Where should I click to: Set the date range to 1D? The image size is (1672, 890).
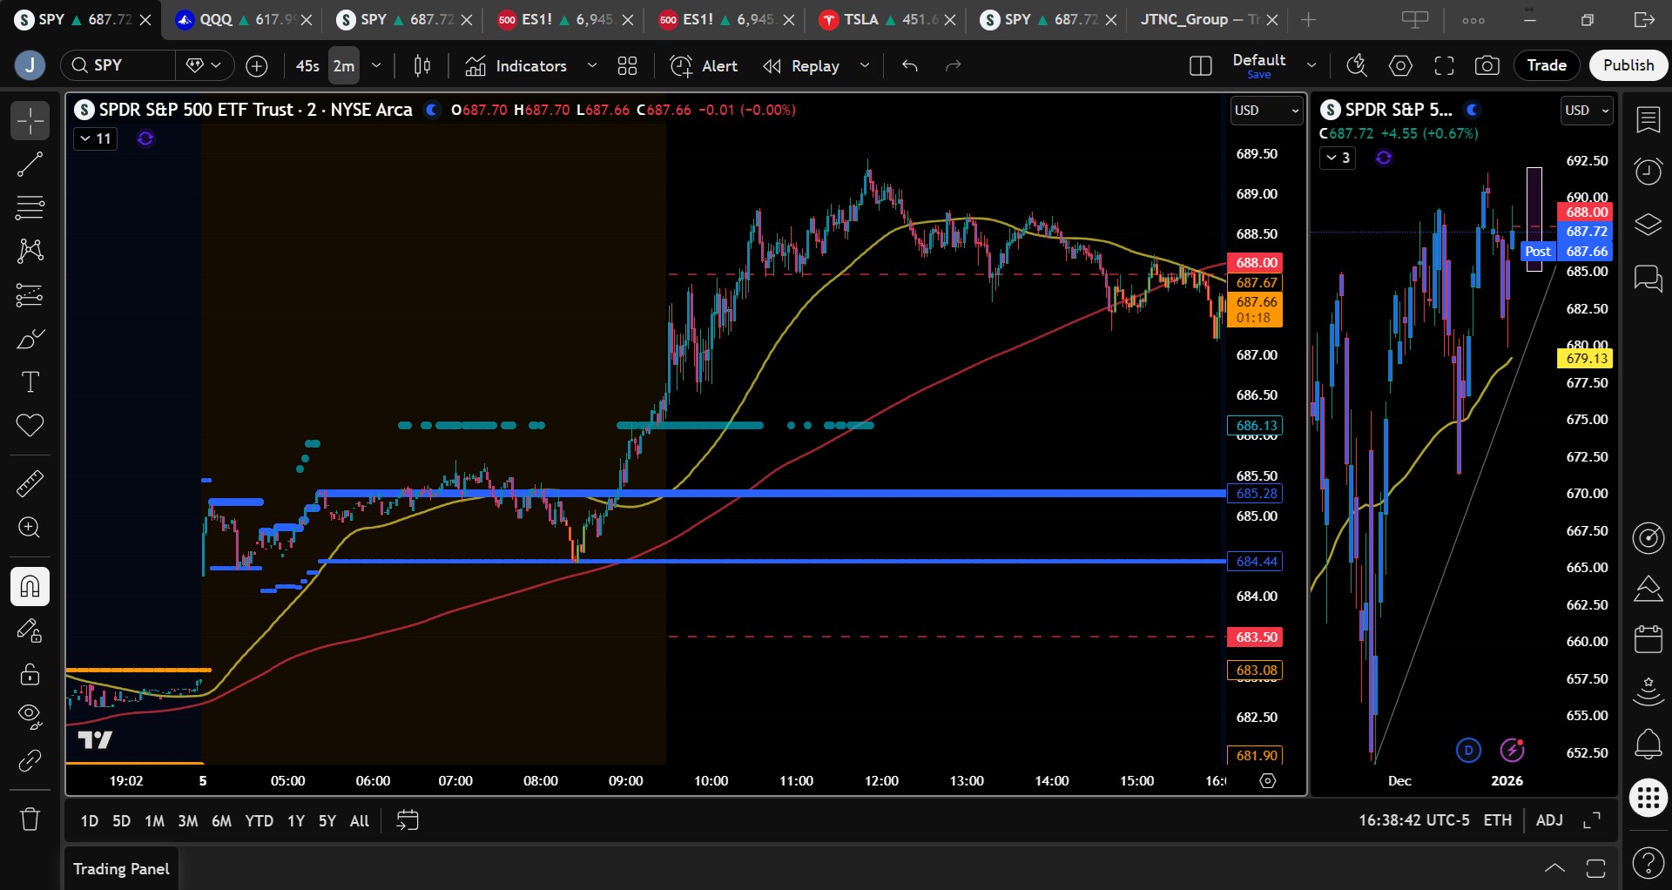pyautogui.click(x=90, y=820)
